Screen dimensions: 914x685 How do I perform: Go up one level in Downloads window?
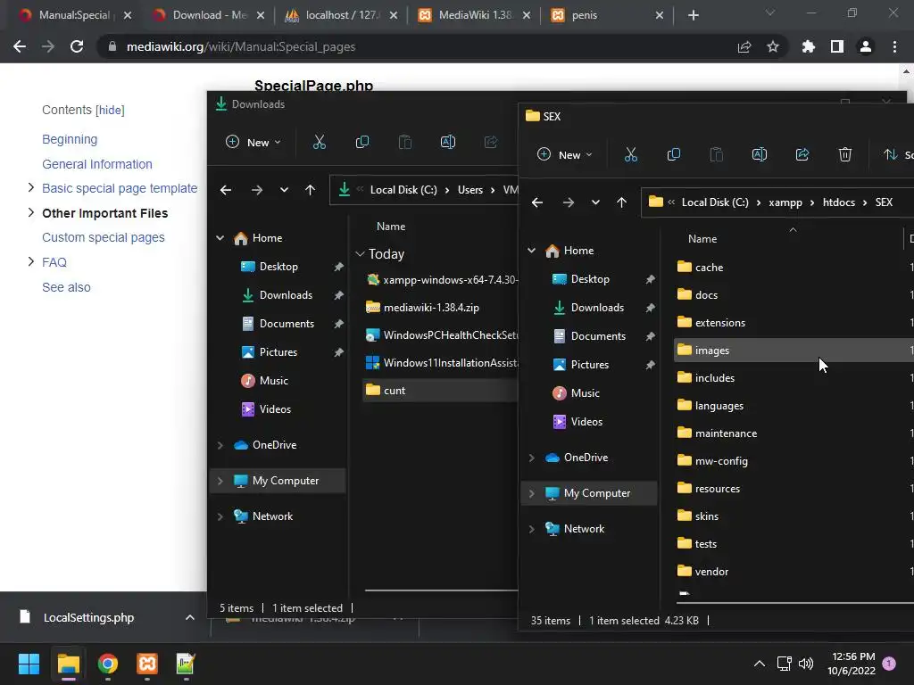pyautogui.click(x=310, y=190)
